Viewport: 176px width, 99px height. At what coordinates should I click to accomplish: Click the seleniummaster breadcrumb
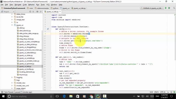point(42,8)
